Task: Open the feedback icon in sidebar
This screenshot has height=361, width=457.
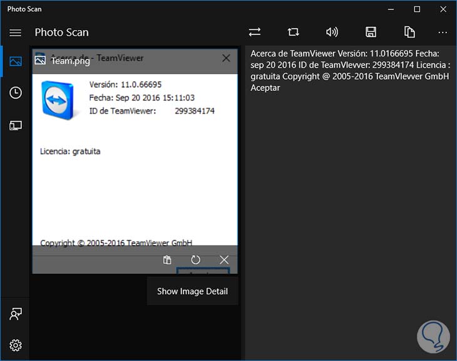Action: click(16, 314)
